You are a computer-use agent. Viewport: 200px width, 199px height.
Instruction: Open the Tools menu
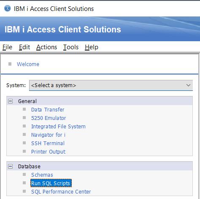point(71,47)
